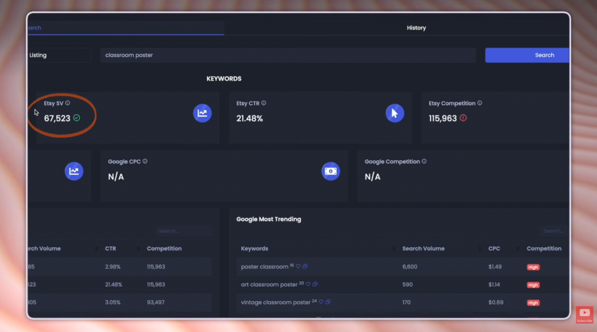Click the 'vintage classroom poster' keyword text
597x332 pixels.
pos(276,303)
